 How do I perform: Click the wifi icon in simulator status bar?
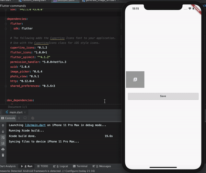point(190,9)
